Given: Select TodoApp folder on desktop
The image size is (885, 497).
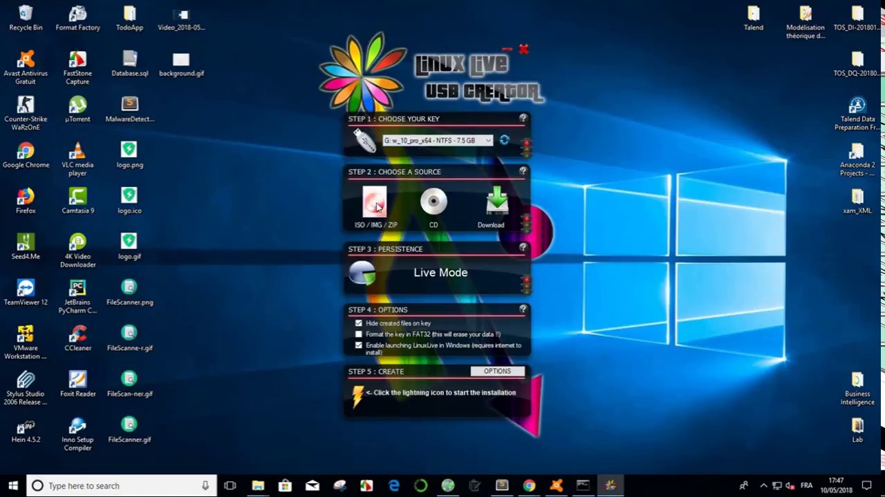Looking at the screenshot, I should pyautogui.click(x=129, y=19).
